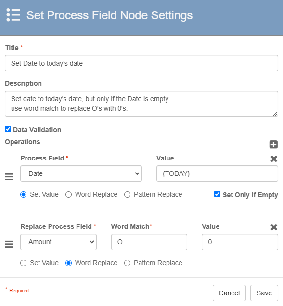Click the Save button

click(x=264, y=293)
